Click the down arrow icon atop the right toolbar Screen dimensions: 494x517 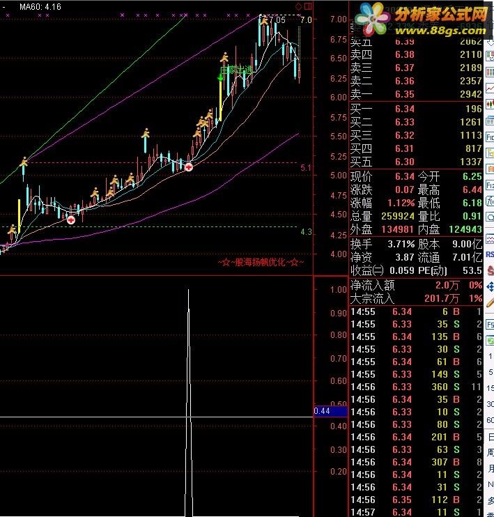point(490,43)
